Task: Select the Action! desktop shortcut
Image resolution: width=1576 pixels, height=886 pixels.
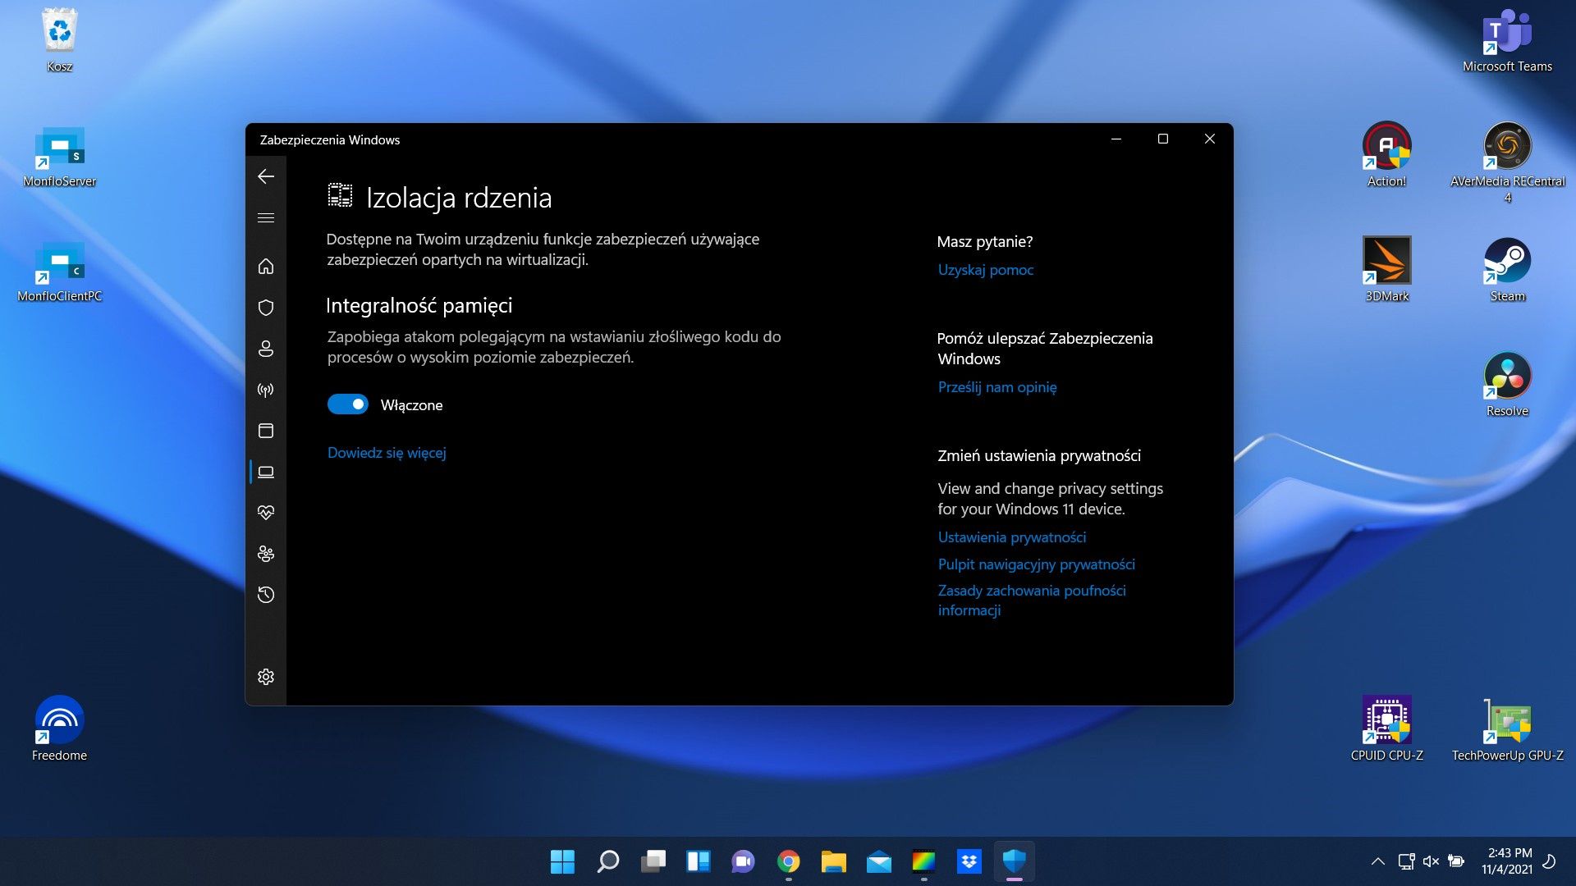Action: click(1386, 154)
